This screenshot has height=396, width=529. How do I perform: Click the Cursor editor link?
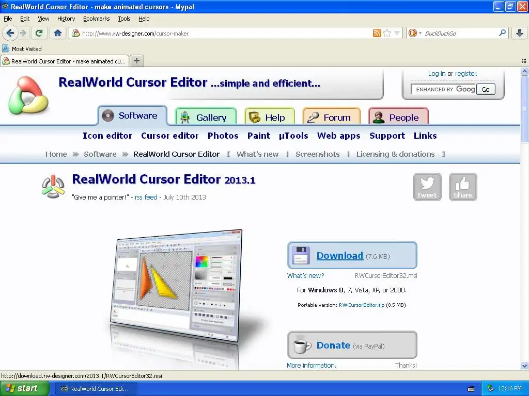[x=169, y=136]
